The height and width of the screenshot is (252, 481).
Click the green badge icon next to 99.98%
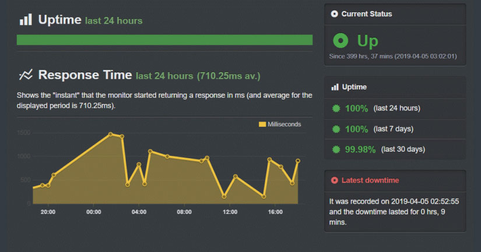tap(335, 150)
